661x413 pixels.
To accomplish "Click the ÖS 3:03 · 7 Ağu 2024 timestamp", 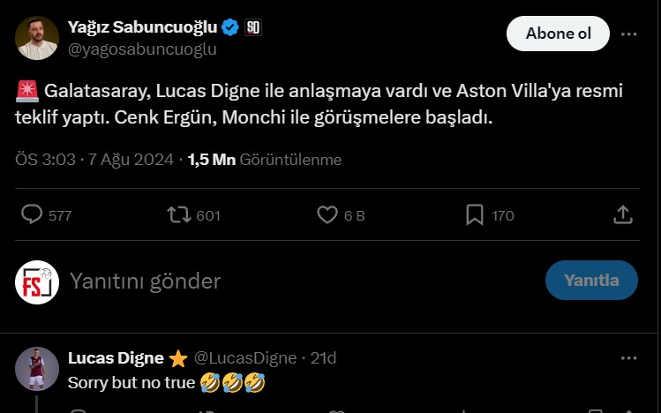I will (x=94, y=160).
